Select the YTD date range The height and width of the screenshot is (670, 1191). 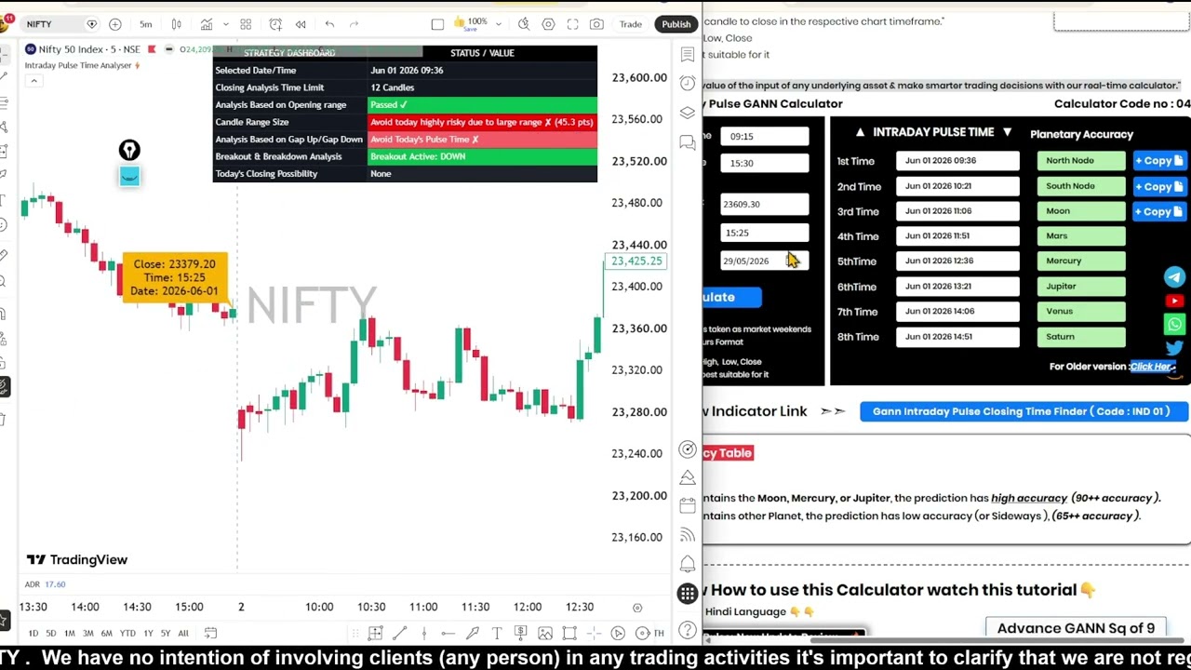[x=127, y=634]
